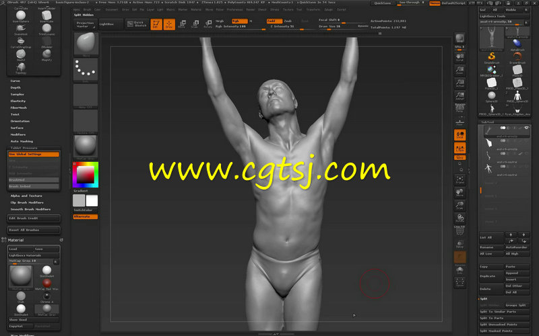Select the EraserBrush tool
The width and height of the screenshot is (539, 336).
point(517,57)
